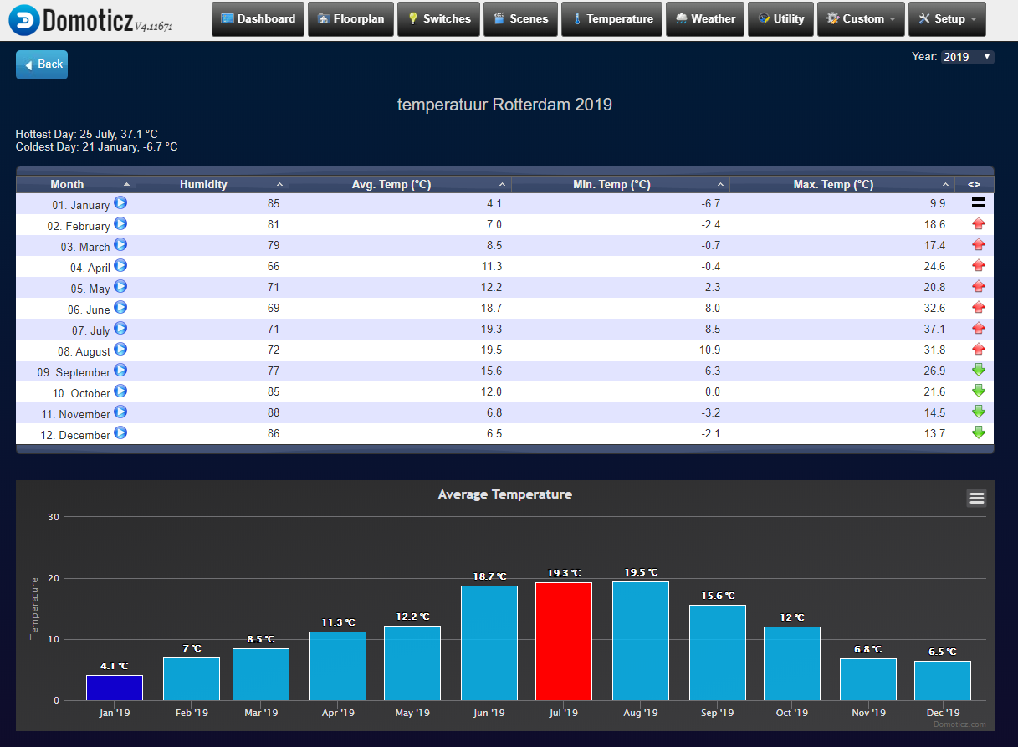The width and height of the screenshot is (1018, 747).
Task: Open the Domoticz.com chart credit link
Action: point(959,724)
